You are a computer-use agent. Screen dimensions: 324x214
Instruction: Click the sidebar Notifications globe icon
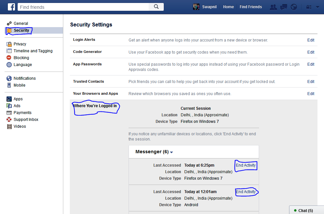tap(9, 78)
